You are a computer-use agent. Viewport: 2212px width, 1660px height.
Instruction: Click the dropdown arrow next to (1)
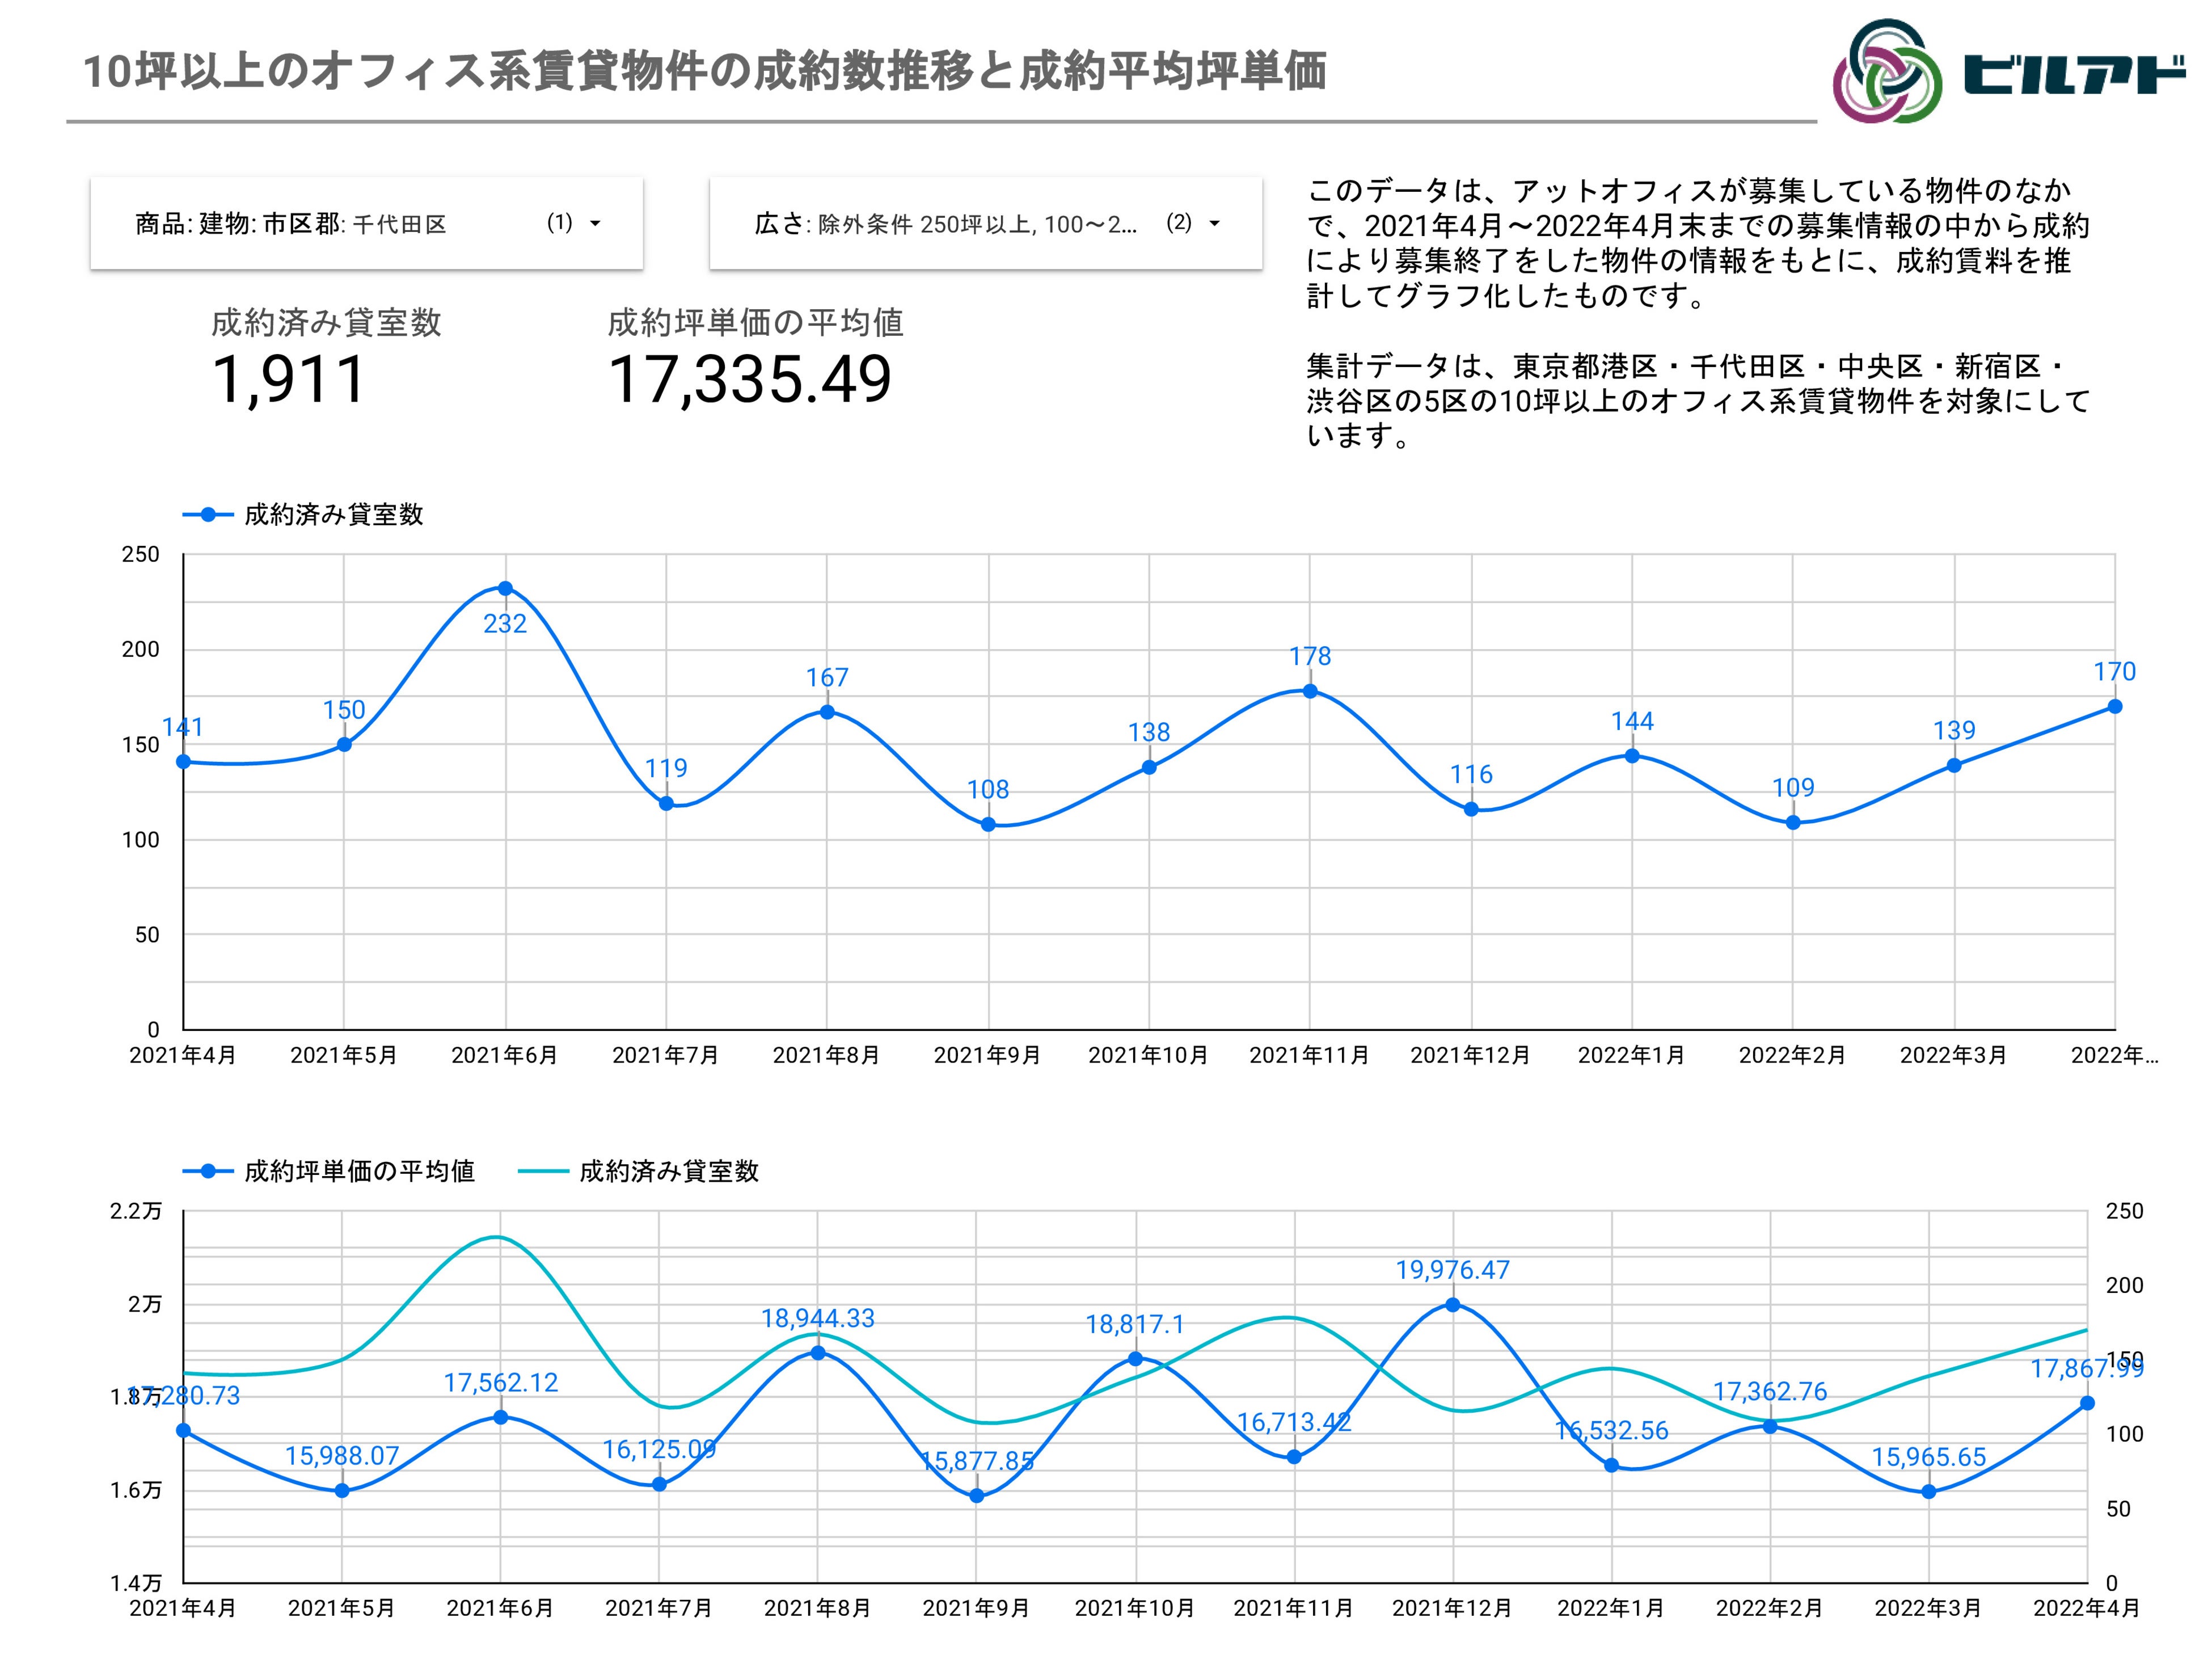[x=595, y=224]
